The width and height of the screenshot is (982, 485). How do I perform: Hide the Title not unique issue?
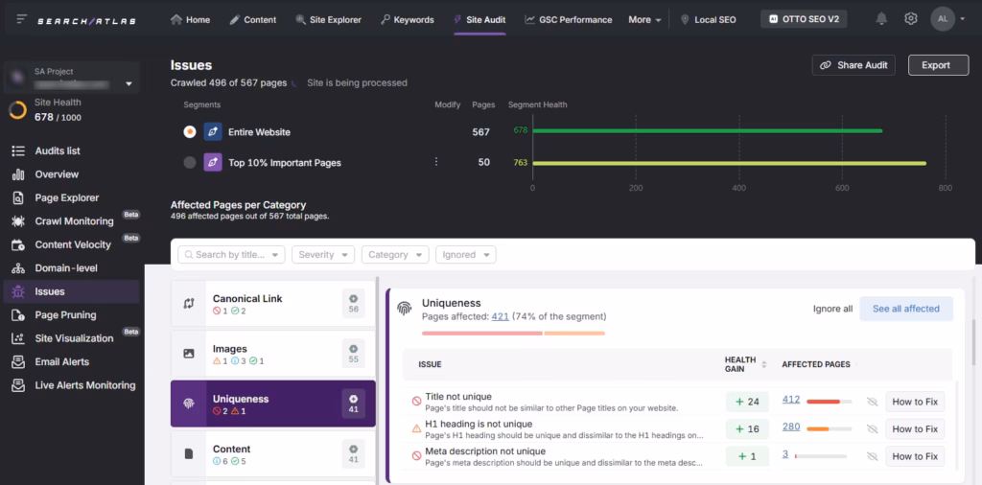872,403
